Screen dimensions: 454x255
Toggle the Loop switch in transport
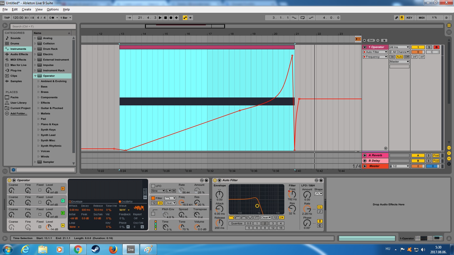tap(303, 18)
